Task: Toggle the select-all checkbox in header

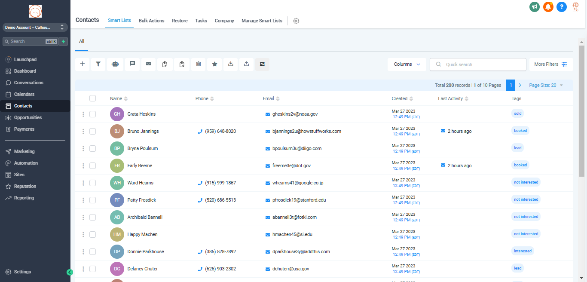Action: coord(92,98)
